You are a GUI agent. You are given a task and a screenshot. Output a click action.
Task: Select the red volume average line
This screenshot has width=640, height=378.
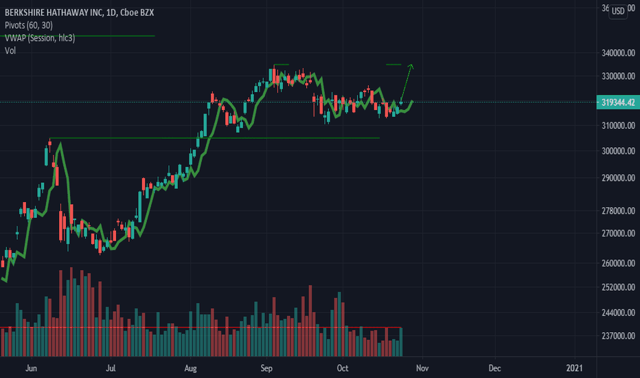tap(201, 327)
